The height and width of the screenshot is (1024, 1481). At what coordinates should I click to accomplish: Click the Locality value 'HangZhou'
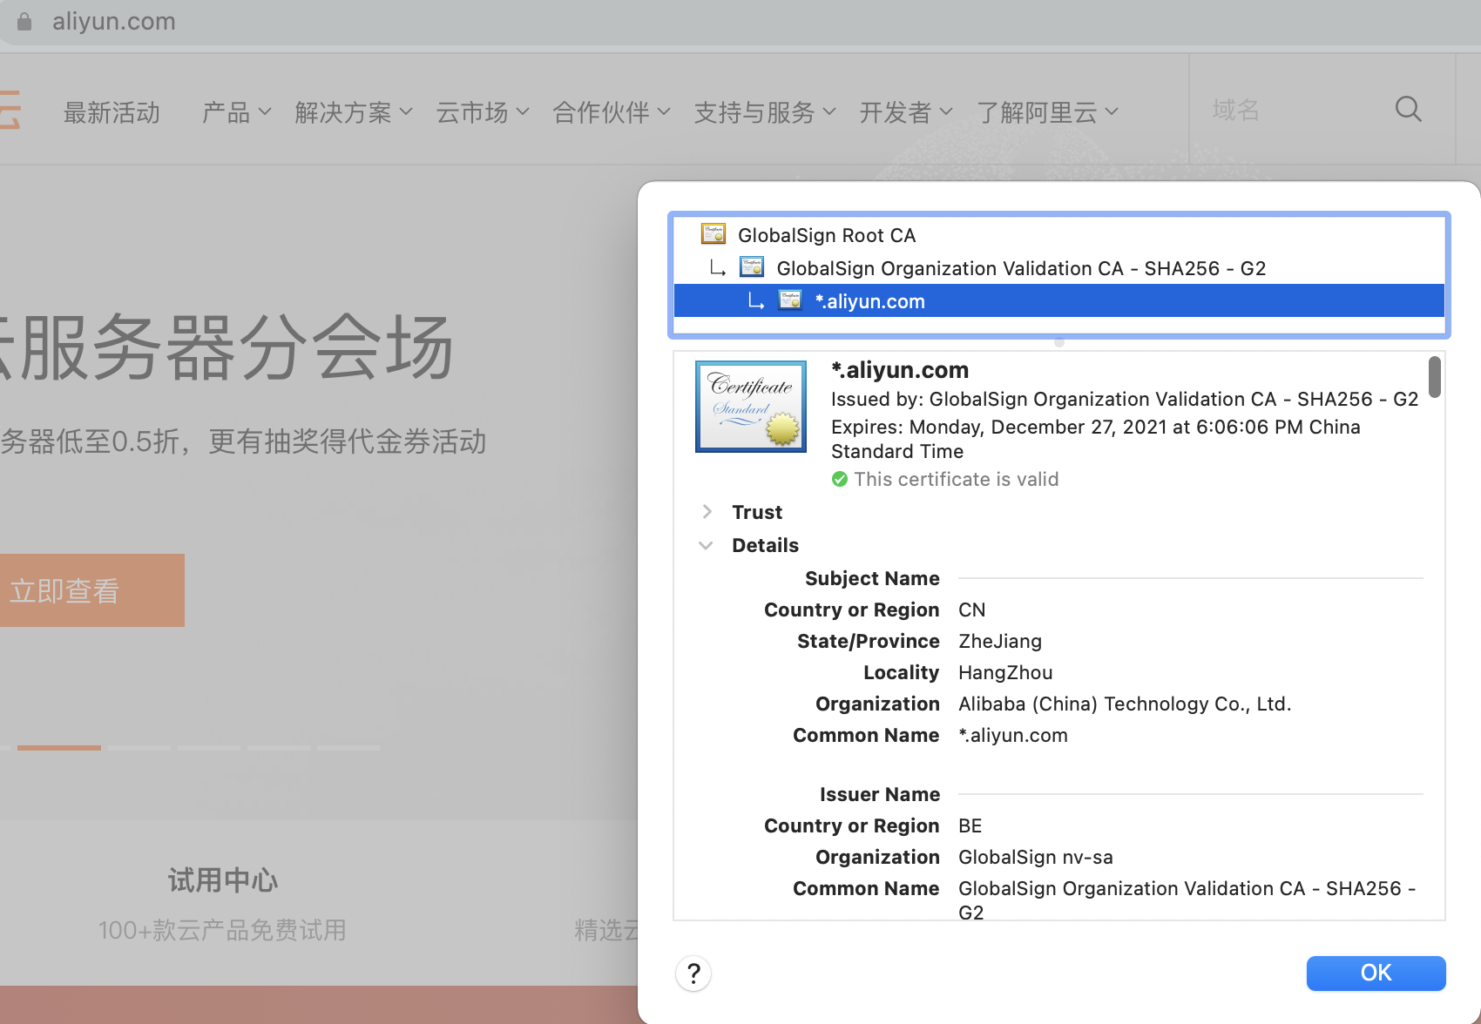[x=1005, y=672]
